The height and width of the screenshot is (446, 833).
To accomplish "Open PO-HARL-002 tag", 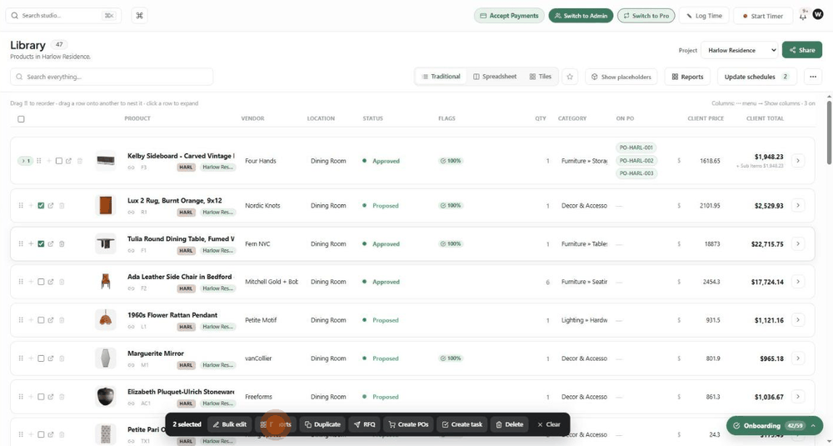I will (x=636, y=161).
